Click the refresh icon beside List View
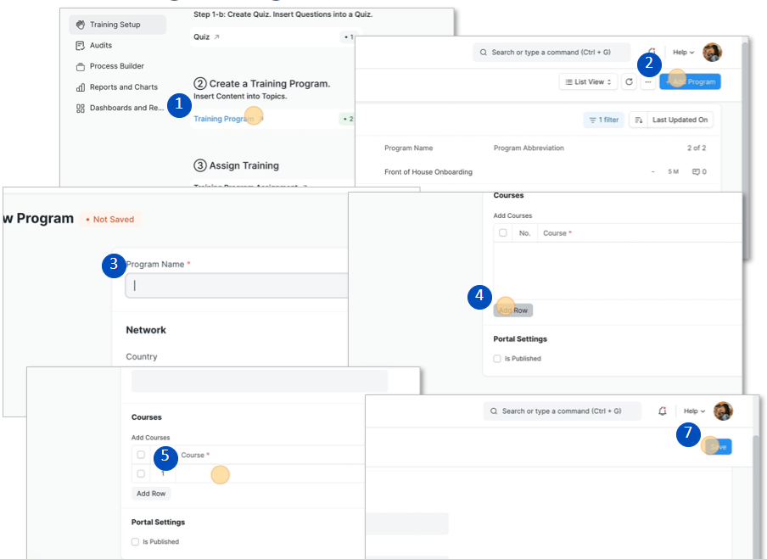The image size is (767, 559). point(629,82)
